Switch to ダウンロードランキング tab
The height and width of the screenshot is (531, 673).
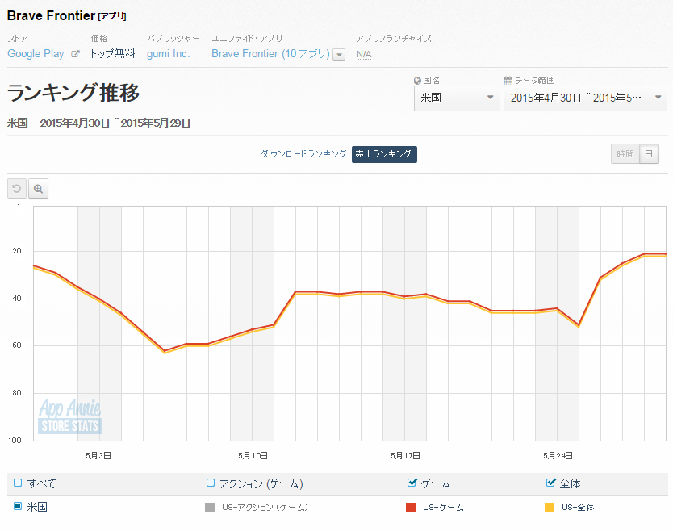click(303, 154)
